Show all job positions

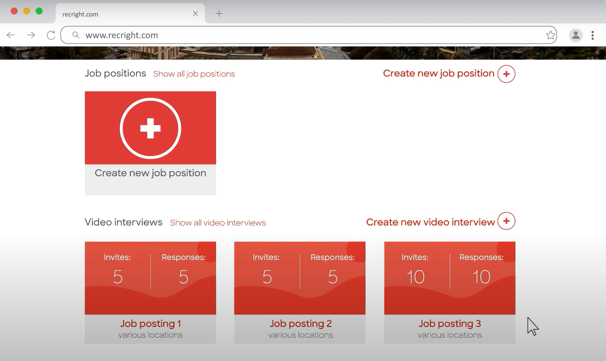click(x=194, y=74)
